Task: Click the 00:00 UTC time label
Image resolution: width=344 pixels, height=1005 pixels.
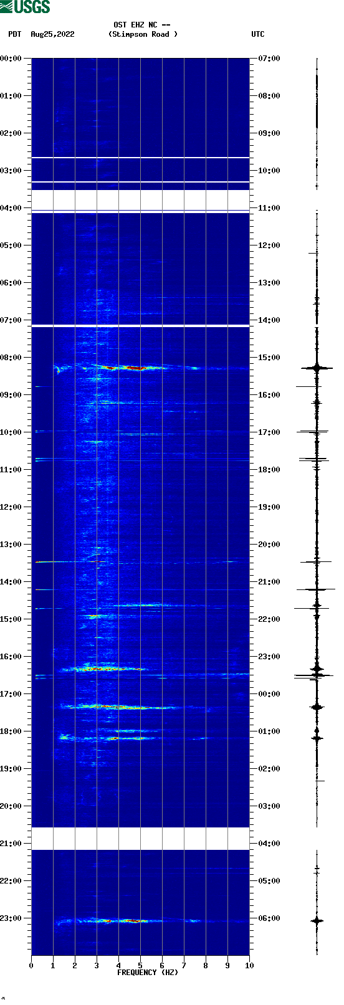Action: point(269,694)
